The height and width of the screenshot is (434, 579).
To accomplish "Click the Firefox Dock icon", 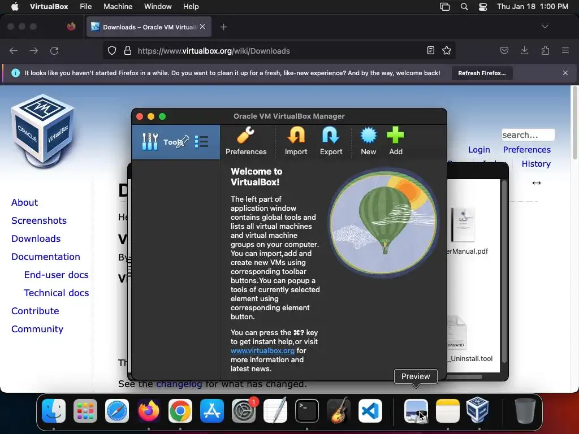I will 149,411.
